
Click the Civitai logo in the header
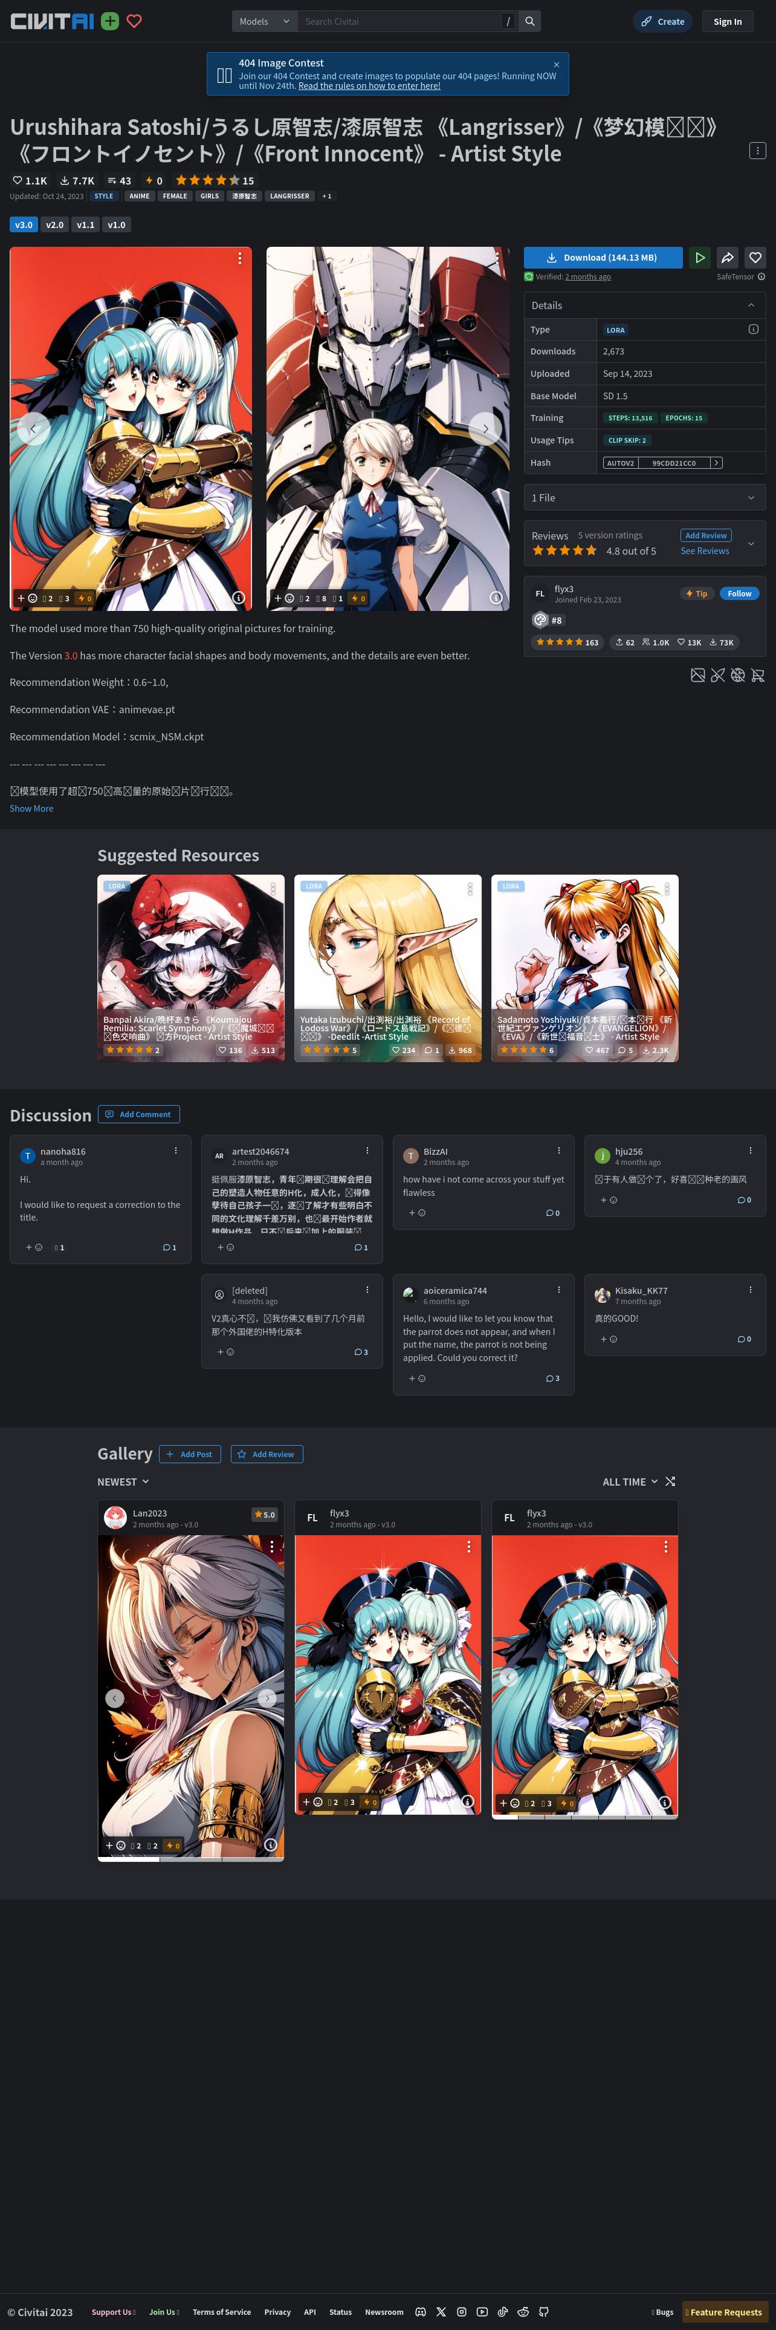pyautogui.click(x=51, y=21)
